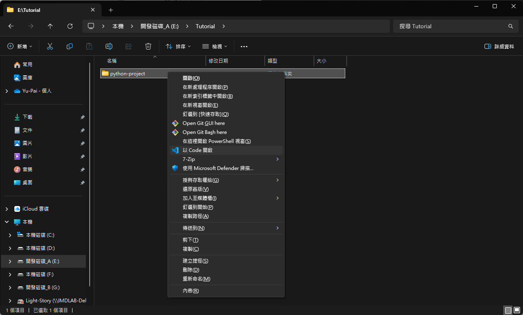Select Open Git Bash here in context menu

[205, 132]
